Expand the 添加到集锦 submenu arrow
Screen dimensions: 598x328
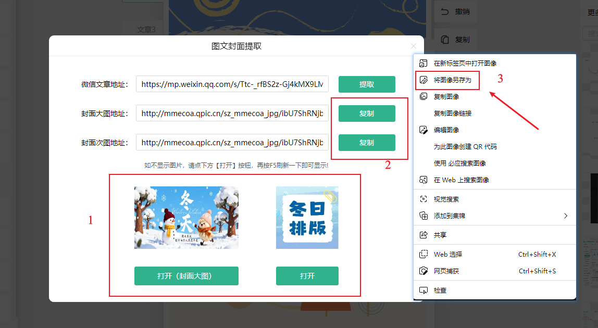[x=566, y=216]
